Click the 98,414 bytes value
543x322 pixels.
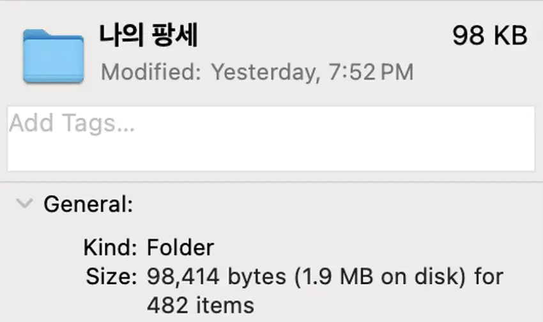click(x=217, y=276)
